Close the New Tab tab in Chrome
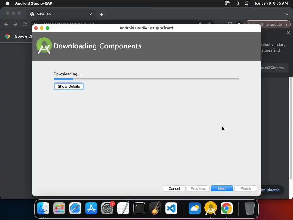The image size is (293, 220). pyautogui.click(x=91, y=14)
